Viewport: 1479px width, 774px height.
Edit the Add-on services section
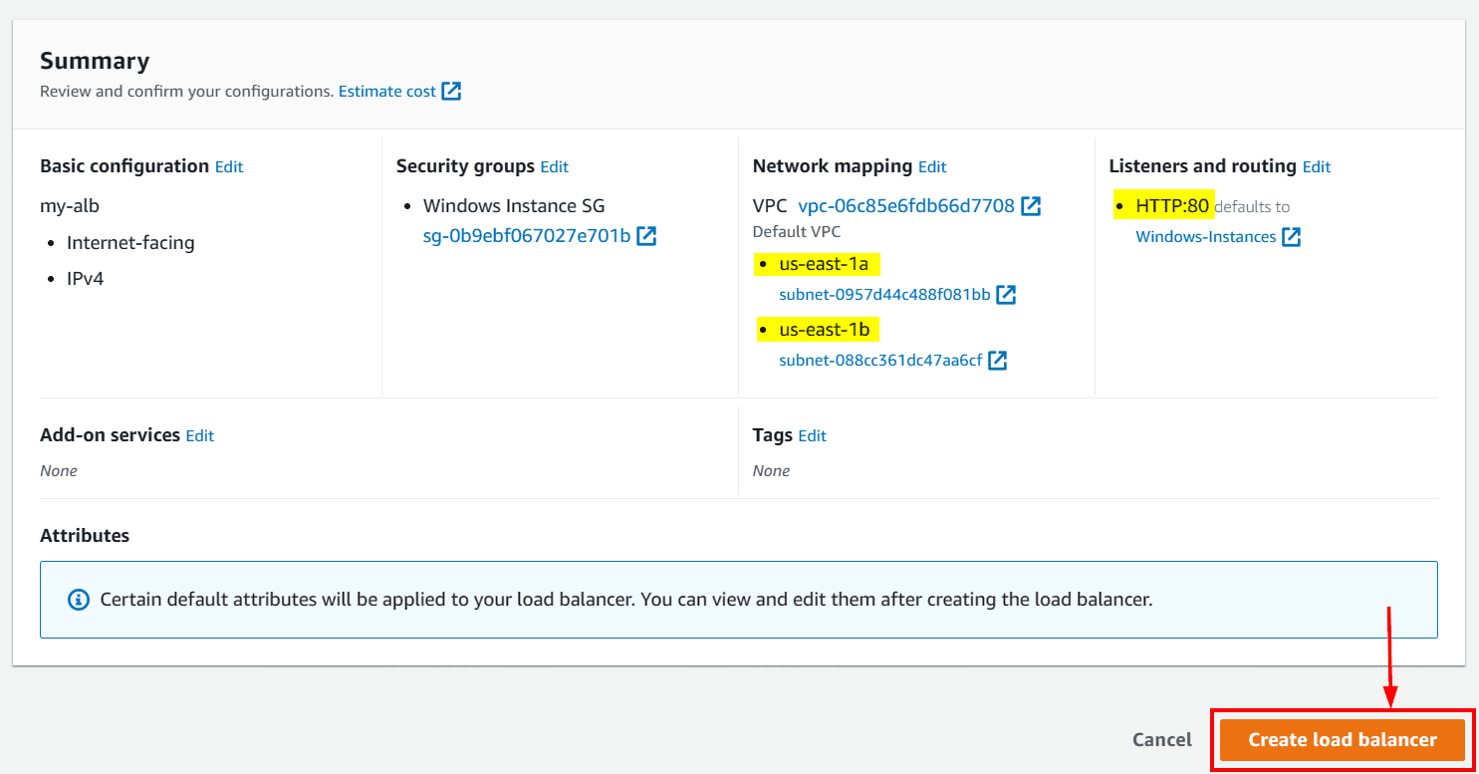(199, 435)
